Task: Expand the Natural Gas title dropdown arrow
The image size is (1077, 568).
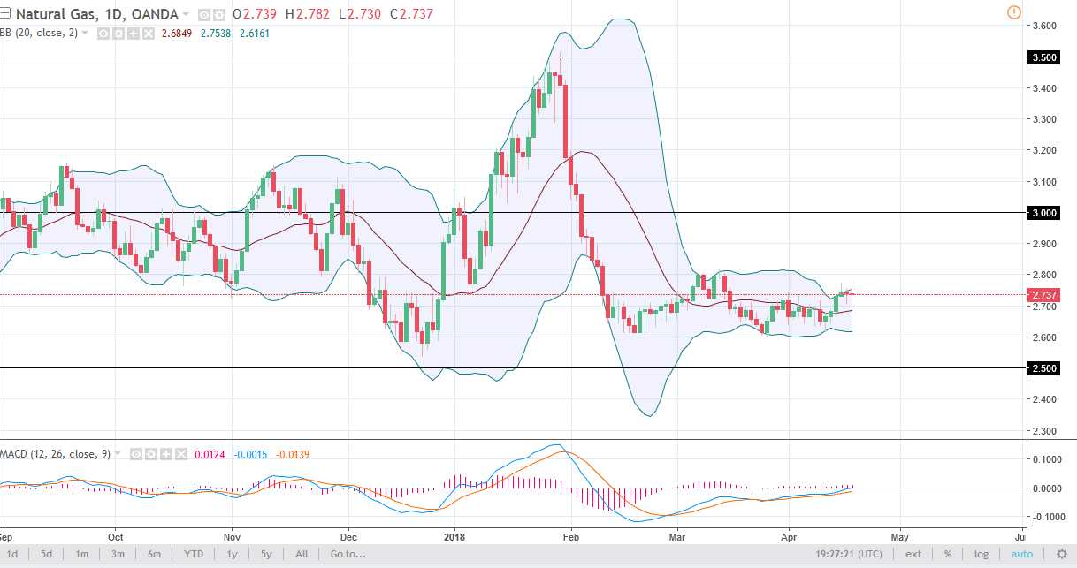Action: [185, 14]
